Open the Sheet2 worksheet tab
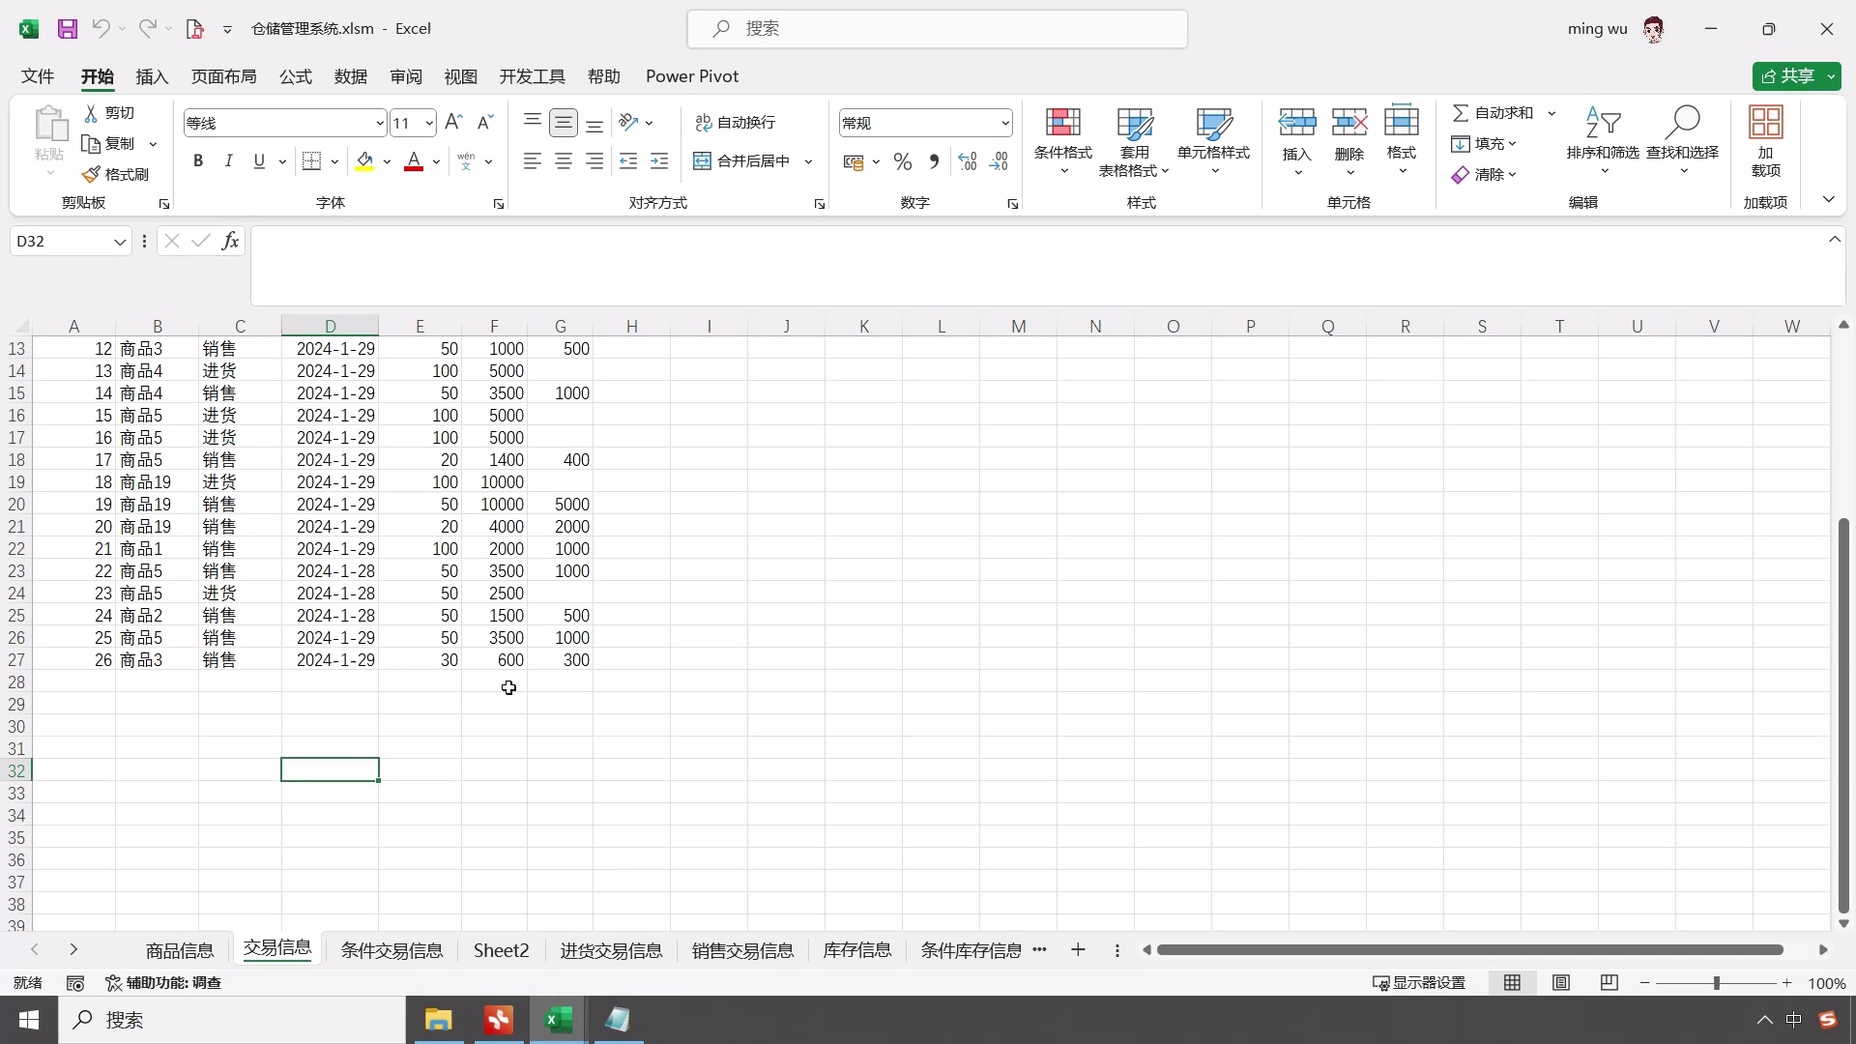Image resolution: width=1856 pixels, height=1044 pixels. coord(501,950)
